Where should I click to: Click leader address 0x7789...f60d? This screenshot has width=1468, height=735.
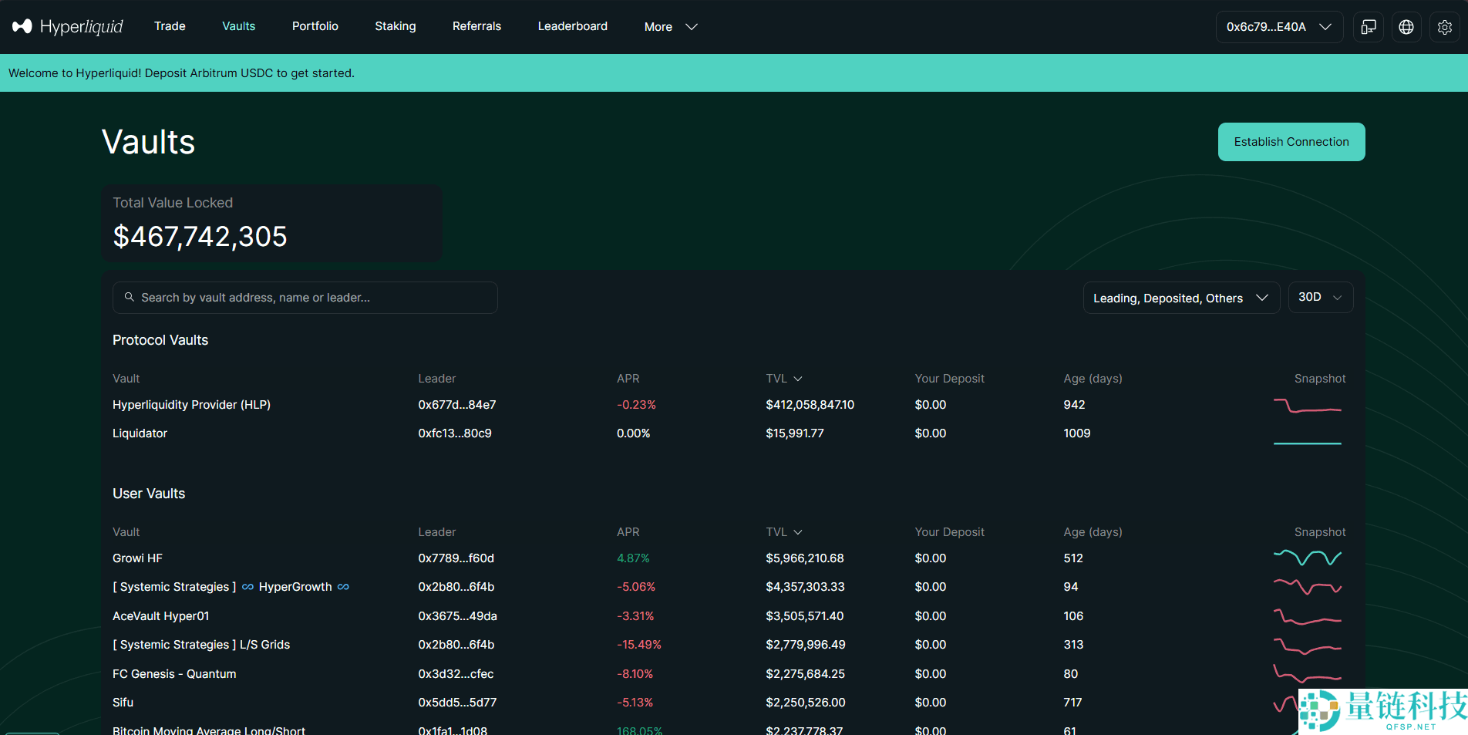(456, 558)
